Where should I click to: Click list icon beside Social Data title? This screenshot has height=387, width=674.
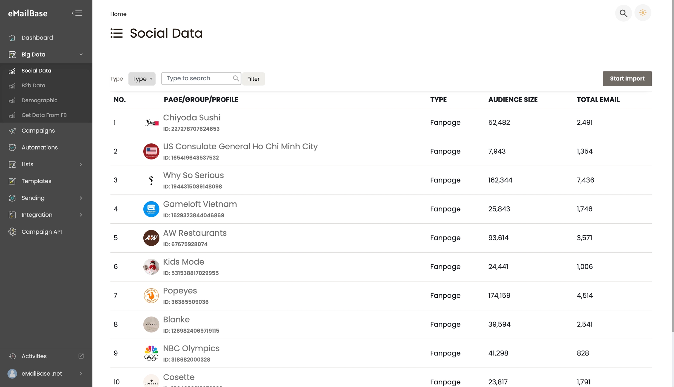tap(116, 33)
